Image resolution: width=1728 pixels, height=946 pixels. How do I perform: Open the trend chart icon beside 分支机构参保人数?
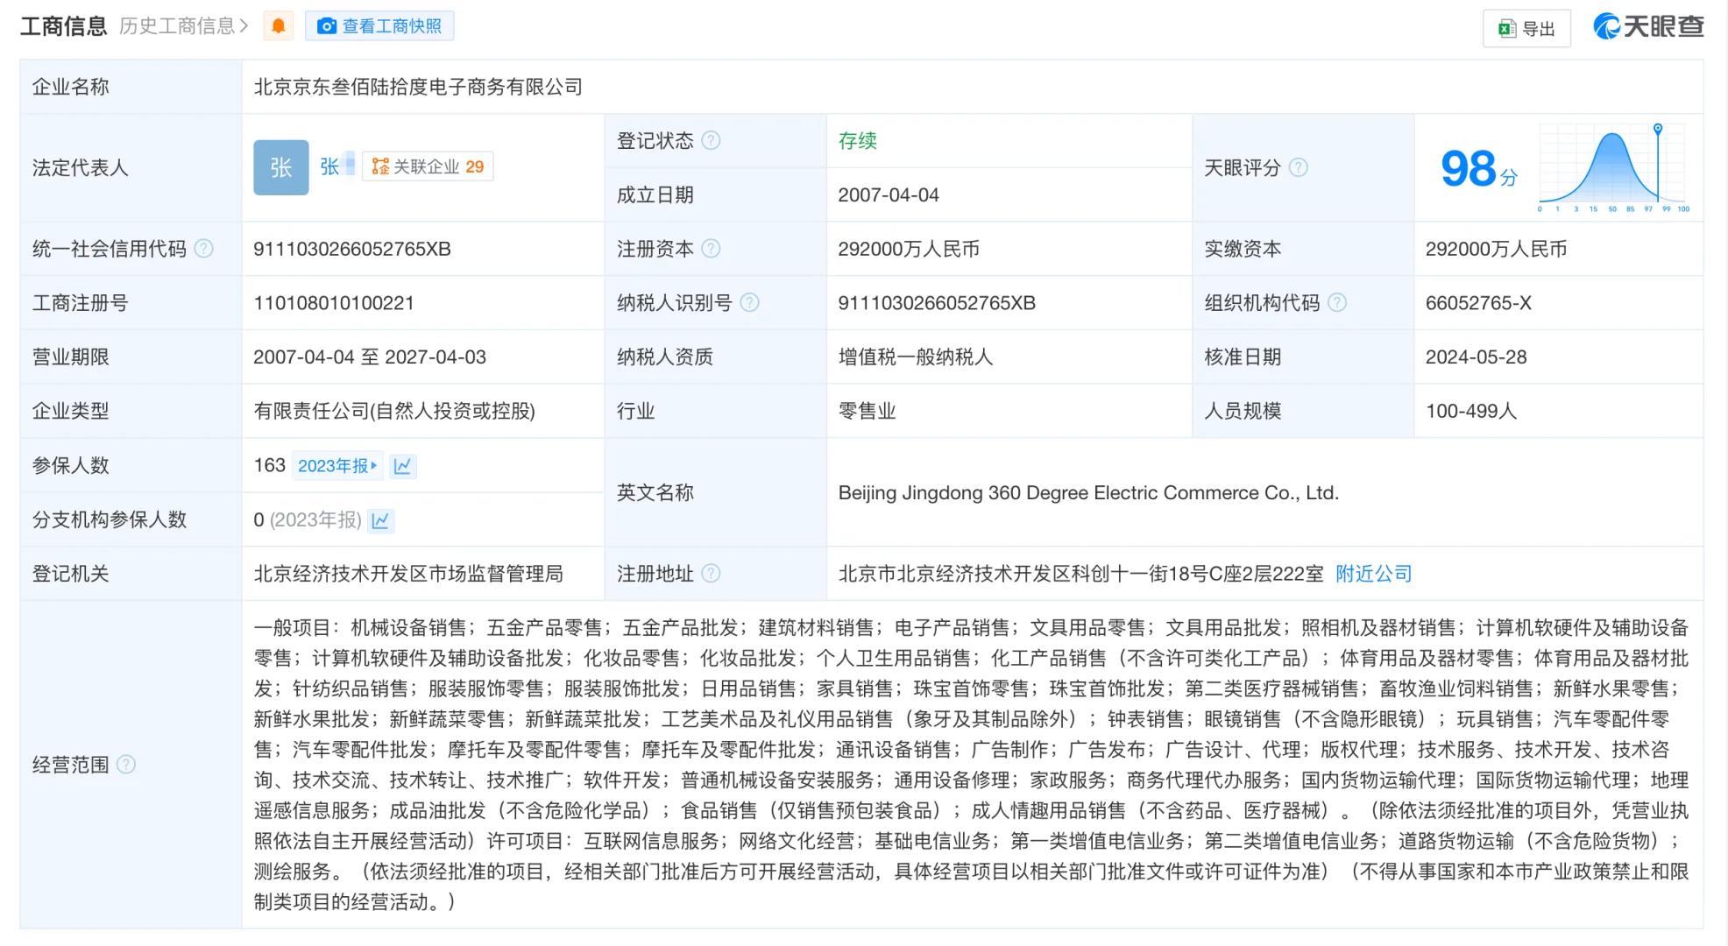381,520
